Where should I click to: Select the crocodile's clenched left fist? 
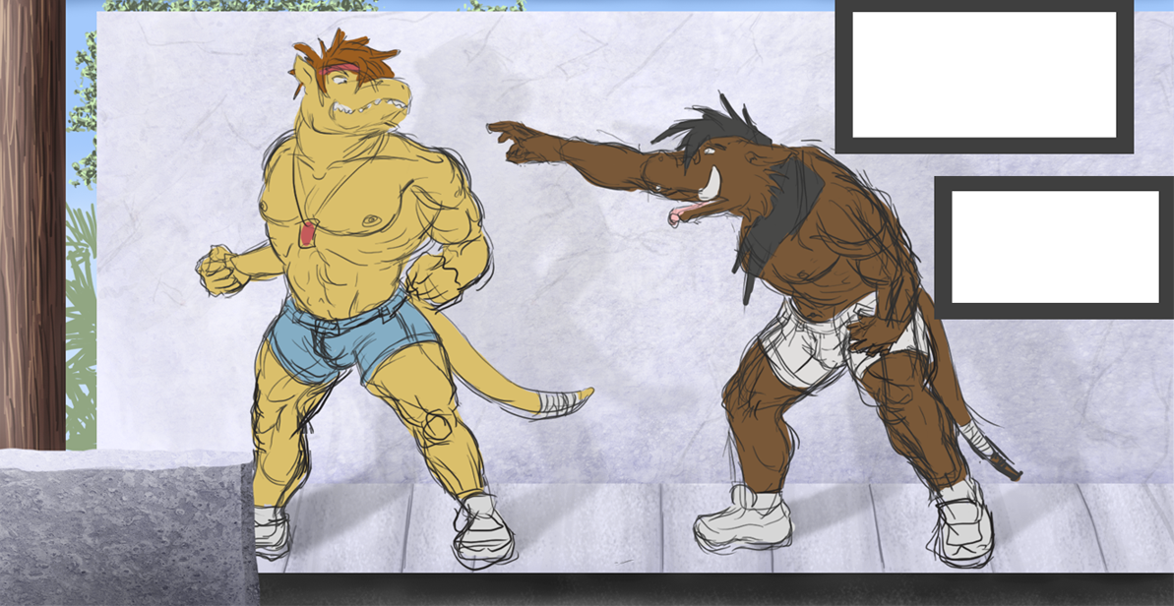(x=221, y=271)
